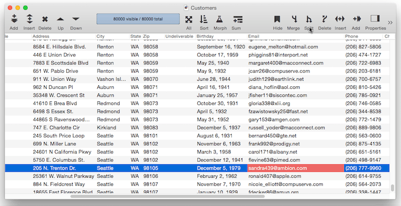Image resolution: width=401 pixels, height=206 pixels.
Task: Click address 44865 S Ravenswood...
Action: 61,119
